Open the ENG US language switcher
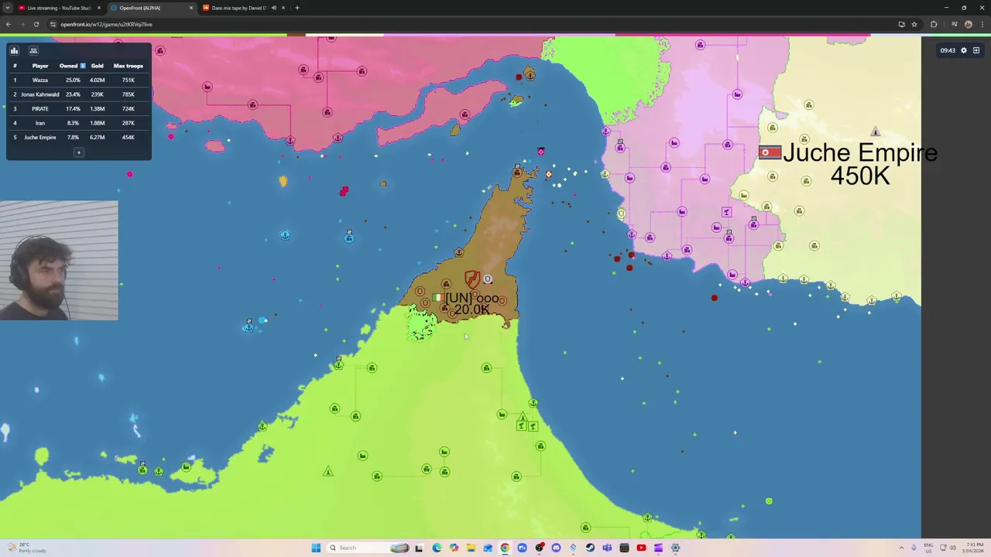The width and height of the screenshot is (991, 557). pyautogui.click(x=928, y=548)
